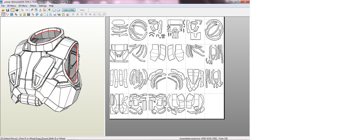The width and height of the screenshot is (355, 140).
Task: Open the Help menu
Action: (x=51, y=6)
